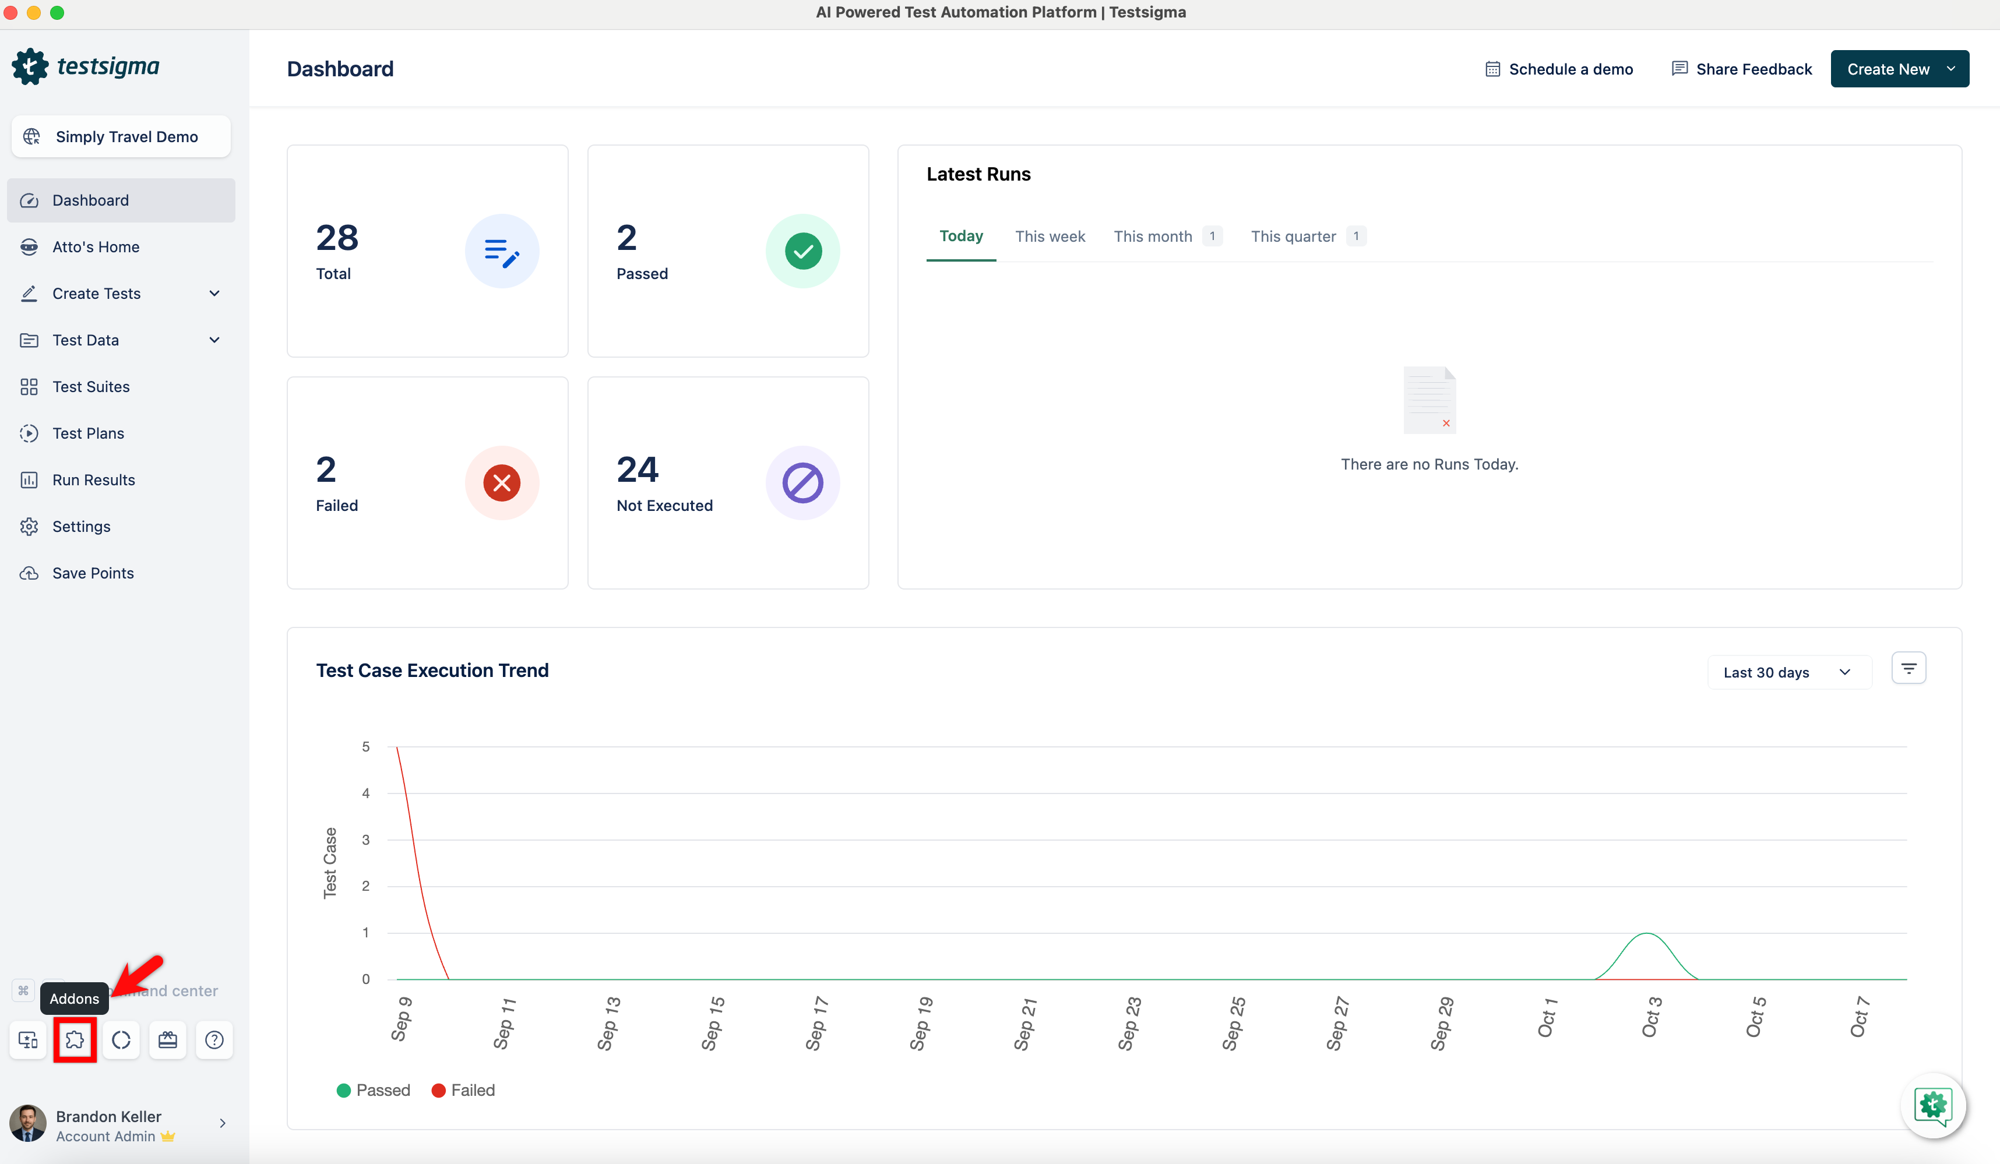The height and width of the screenshot is (1164, 2000).
Task: Click the Share Feedback button
Action: (1742, 69)
